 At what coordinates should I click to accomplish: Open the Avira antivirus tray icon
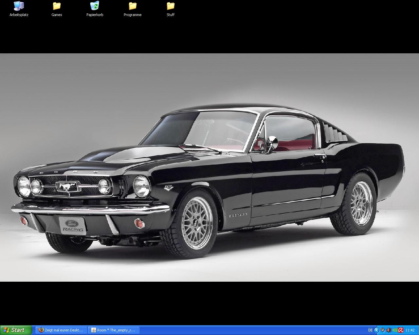pos(401,330)
